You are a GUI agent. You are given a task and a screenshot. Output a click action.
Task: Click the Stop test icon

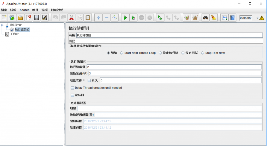tap(142, 18)
